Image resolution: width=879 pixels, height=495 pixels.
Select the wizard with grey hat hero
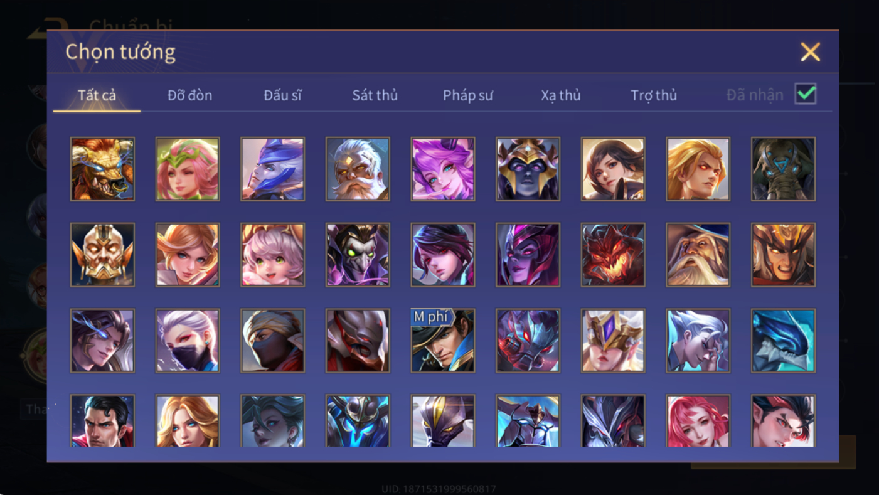coord(698,255)
